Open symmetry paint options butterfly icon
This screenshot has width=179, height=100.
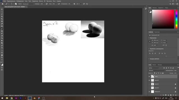point(87,4)
